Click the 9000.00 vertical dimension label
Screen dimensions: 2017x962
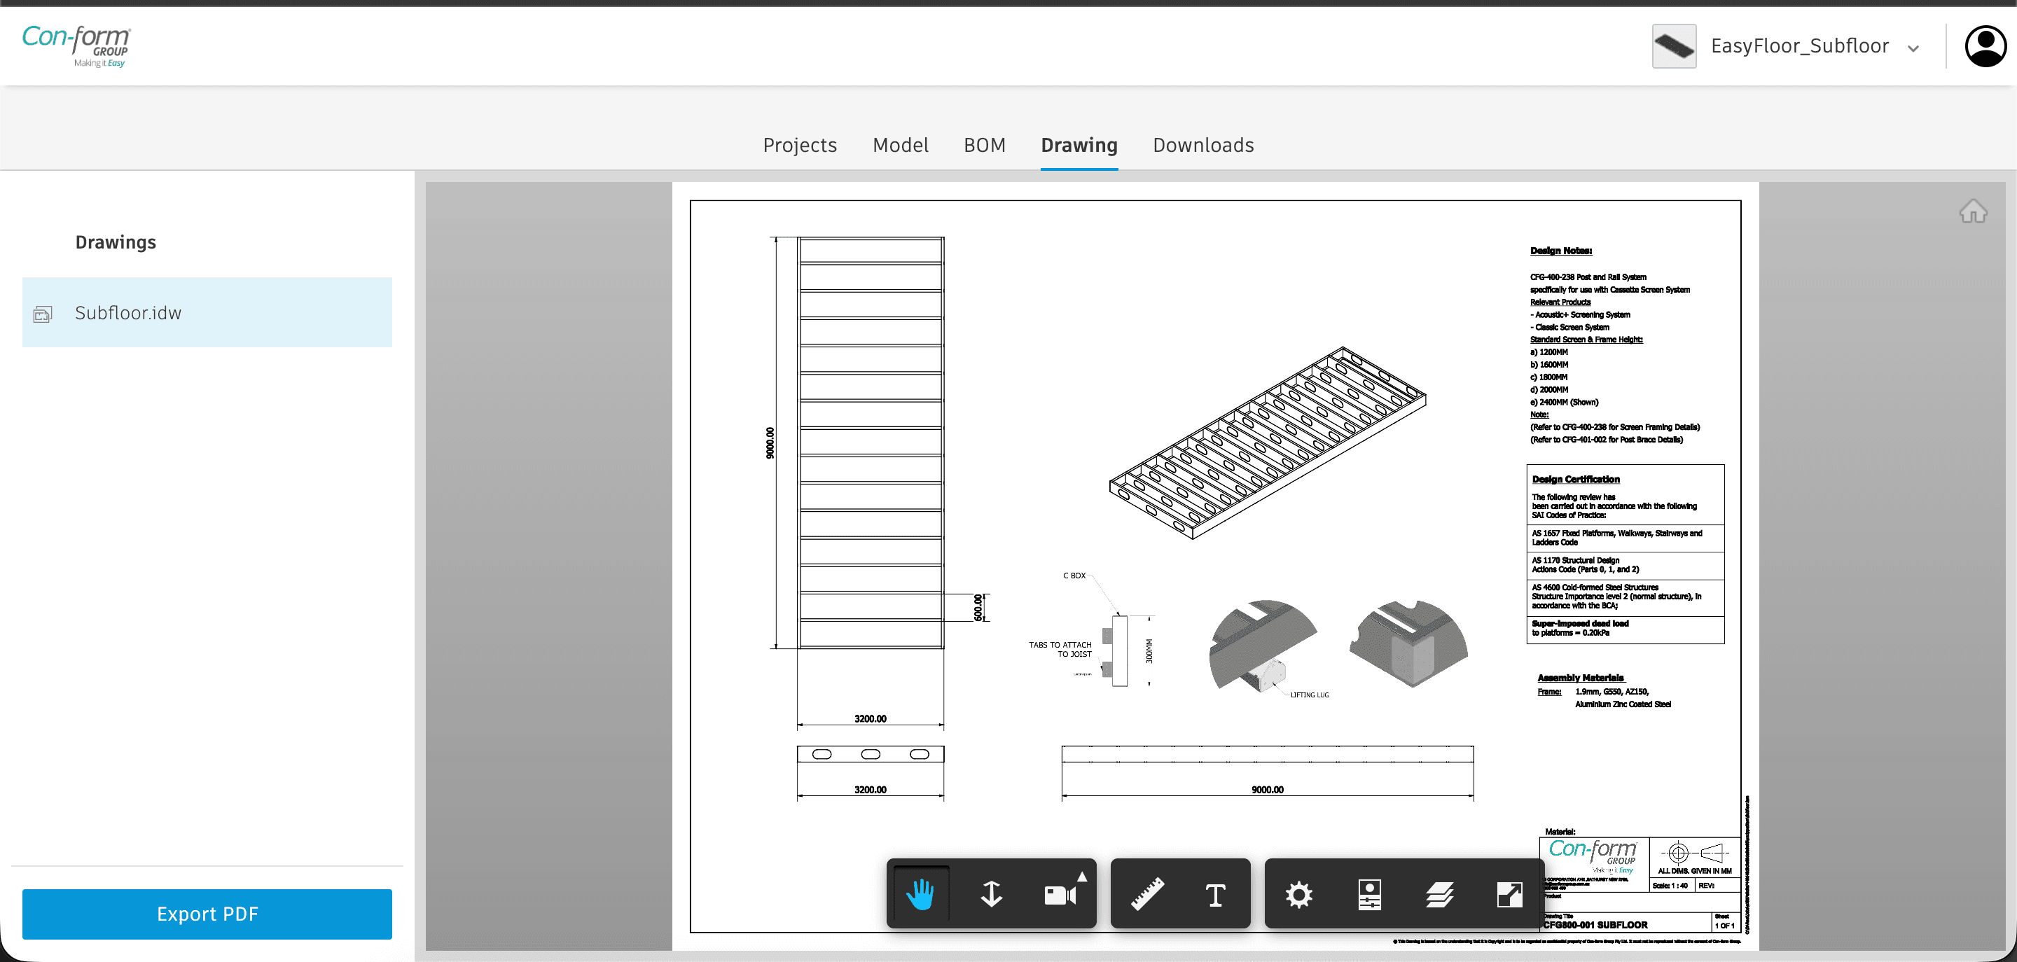click(x=770, y=443)
